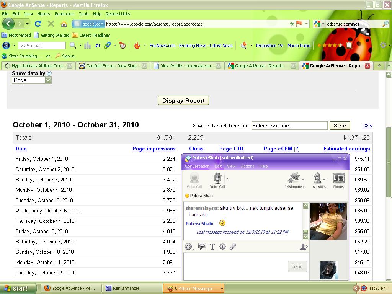Screen dimensions: 392x294
Task: Open the Firefox history dropdown next to forward
Action: click(x=27, y=24)
